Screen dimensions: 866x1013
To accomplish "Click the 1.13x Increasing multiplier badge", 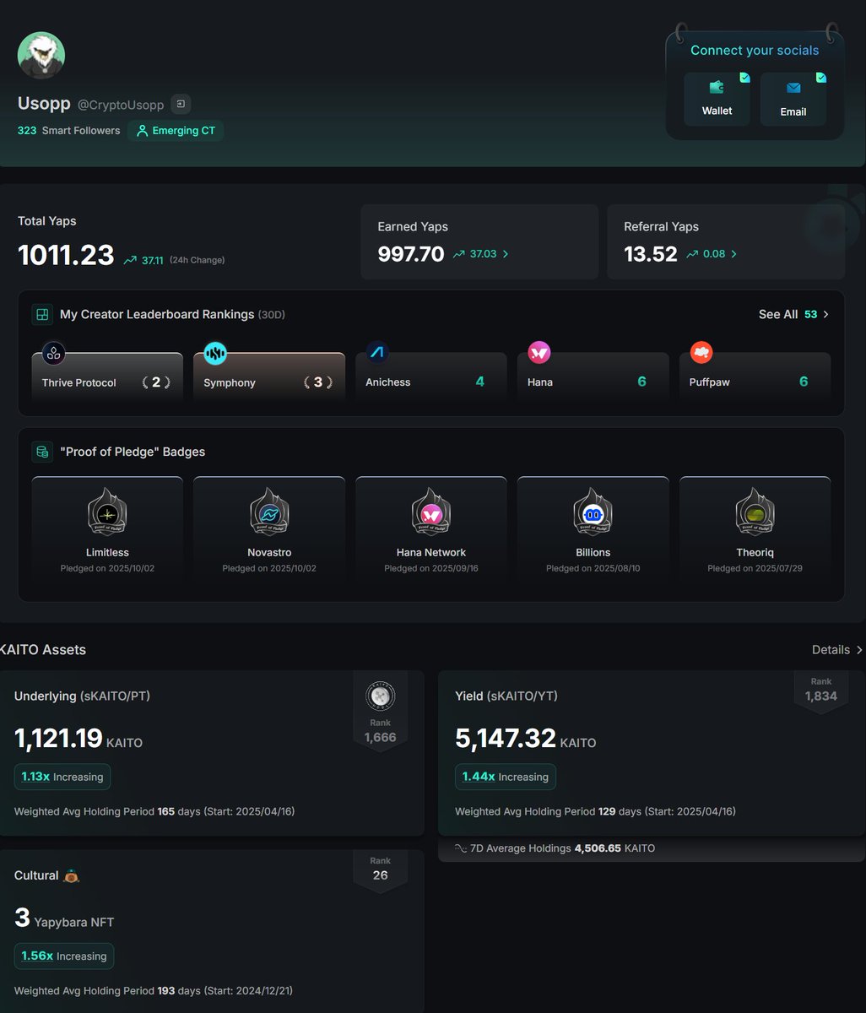I will 62,777.
